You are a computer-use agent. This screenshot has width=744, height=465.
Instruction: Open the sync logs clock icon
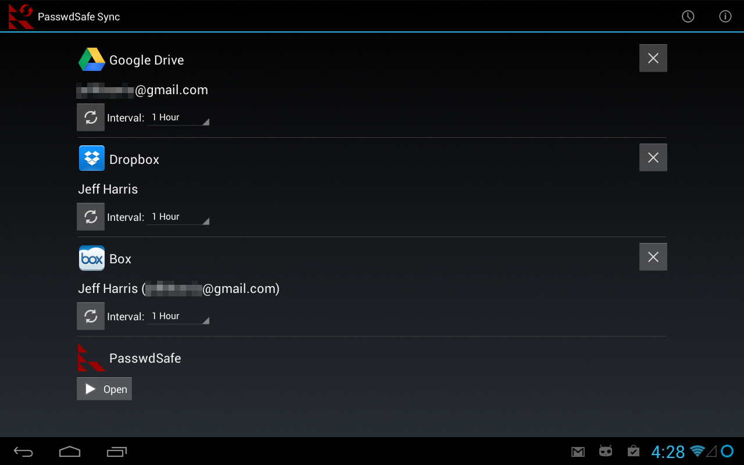point(688,16)
